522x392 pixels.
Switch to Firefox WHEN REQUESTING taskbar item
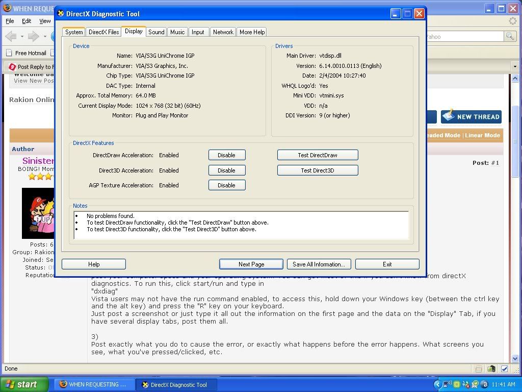[x=94, y=384]
